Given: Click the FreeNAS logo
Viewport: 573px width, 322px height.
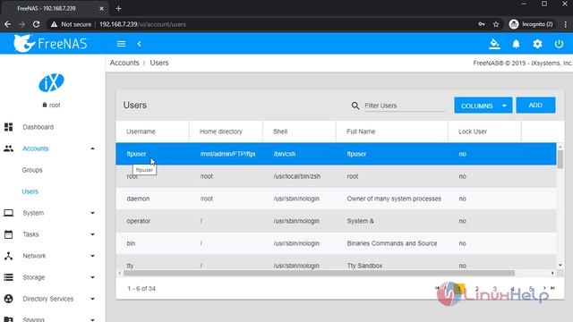Looking at the screenshot, I should tap(51, 44).
